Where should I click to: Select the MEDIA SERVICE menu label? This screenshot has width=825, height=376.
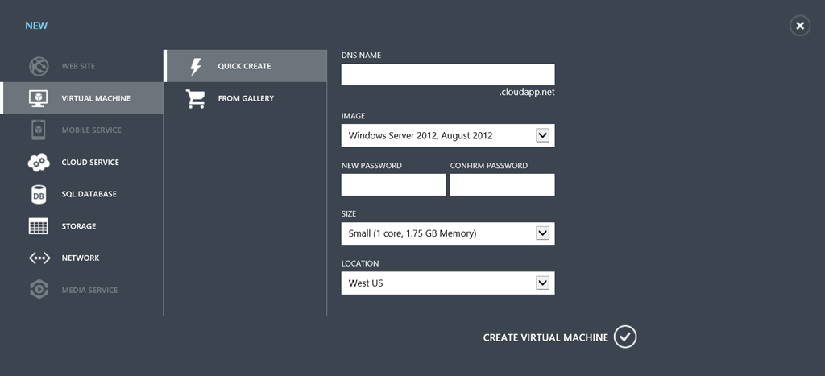coord(89,290)
